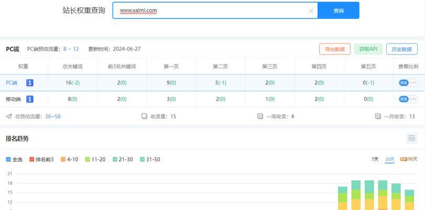The image size is (425, 210).
Task: Toggle the 11-20 legend checkbox
Action: 88,159
